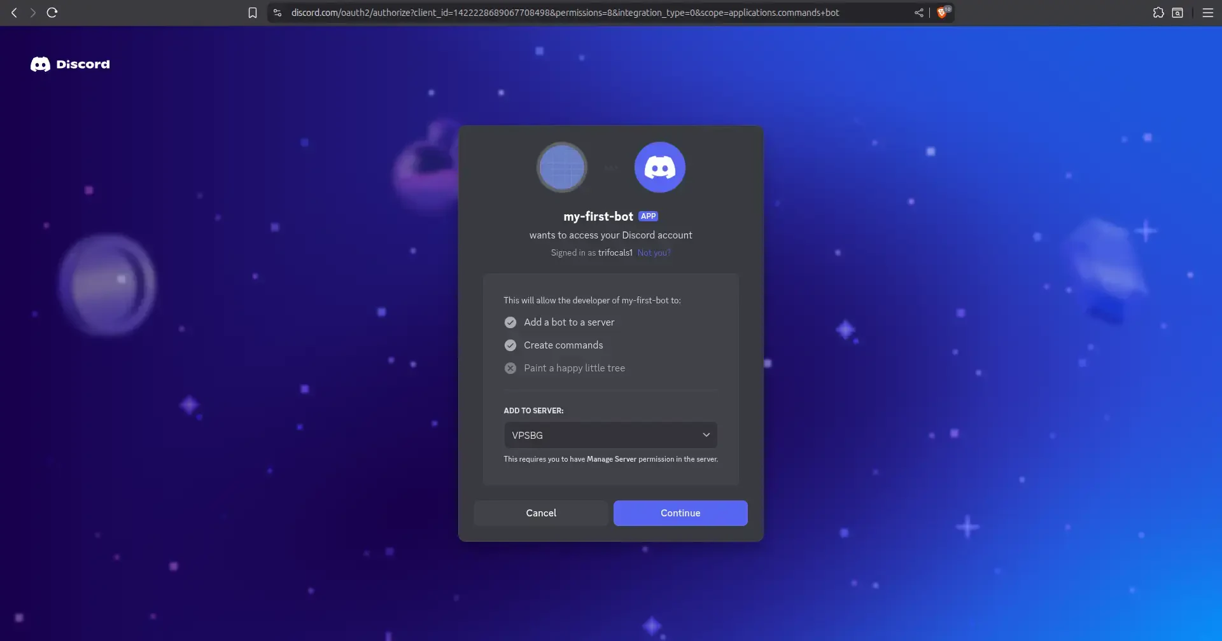Click the 'Create commands' checkmark

point(510,345)
